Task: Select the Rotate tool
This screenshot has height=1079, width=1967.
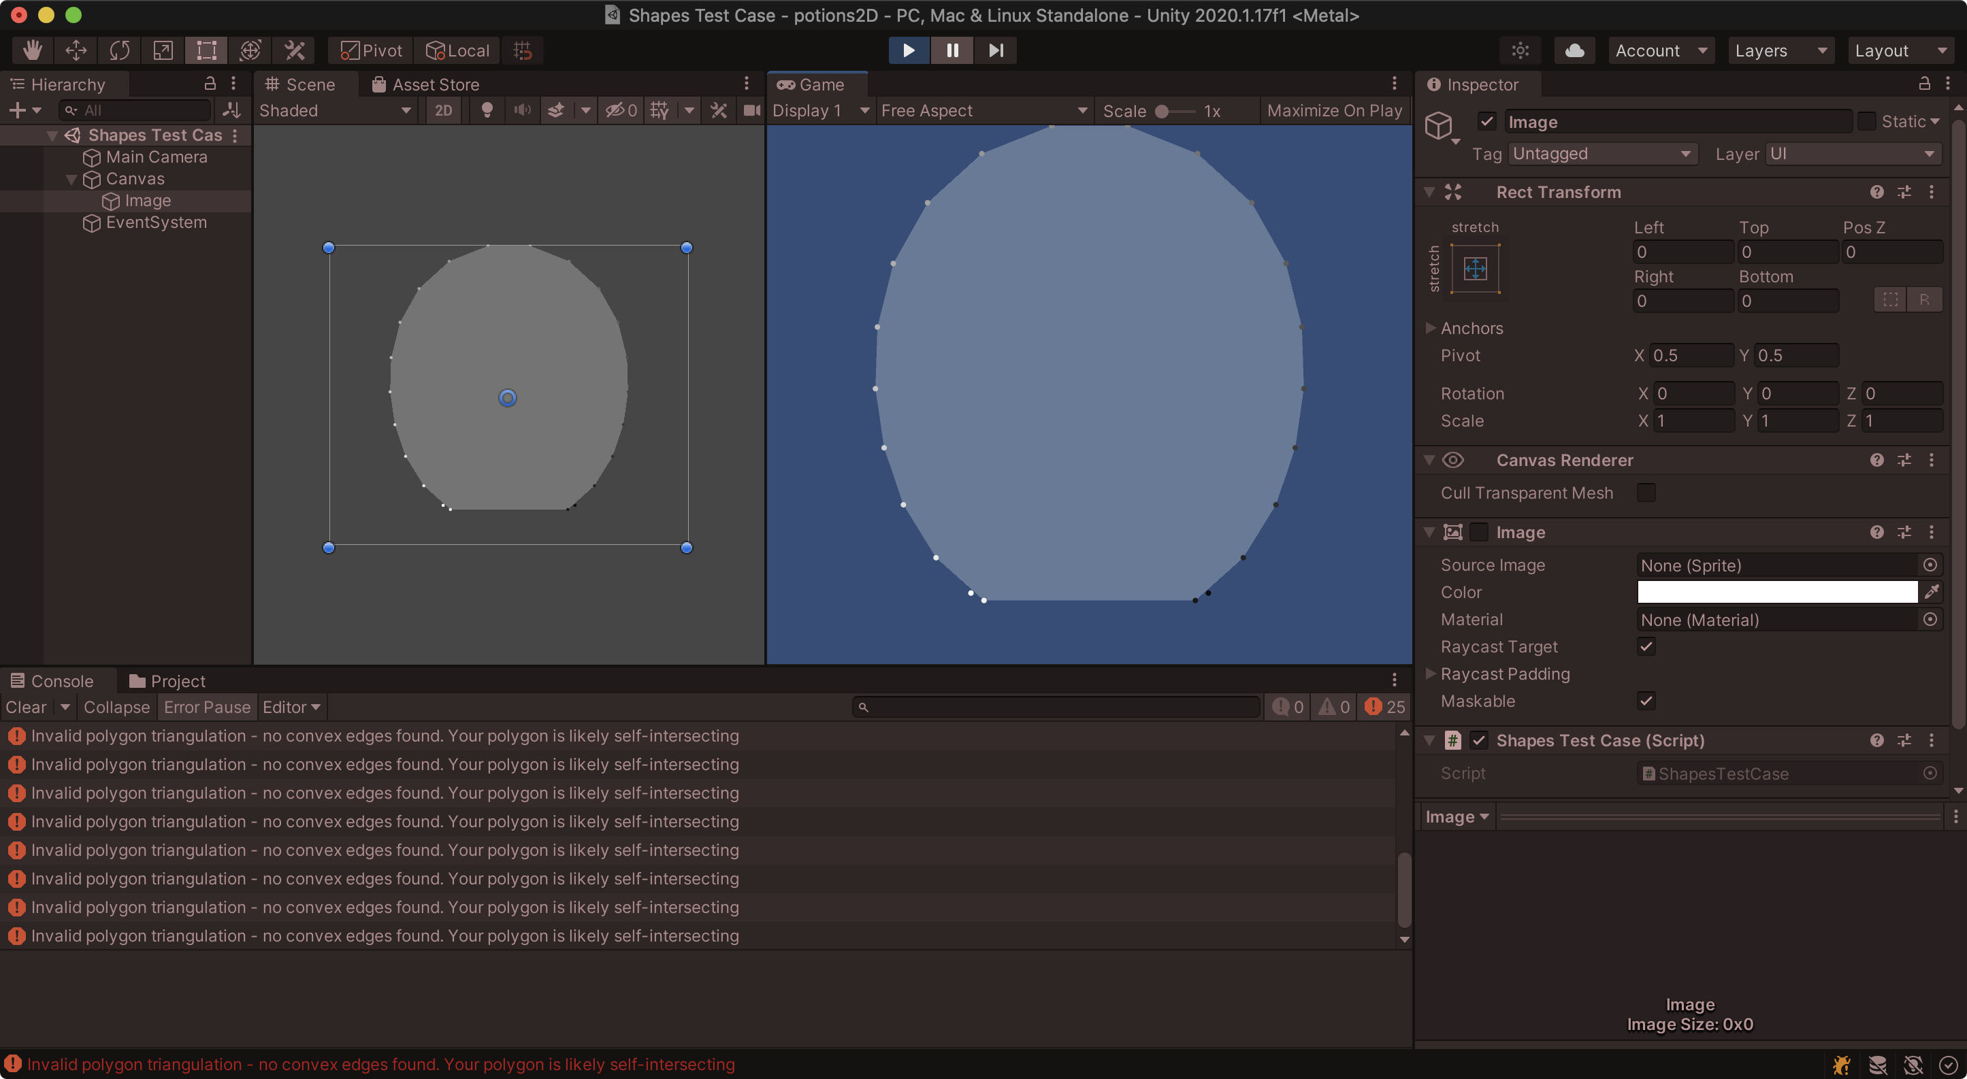Action: (119, 50)
